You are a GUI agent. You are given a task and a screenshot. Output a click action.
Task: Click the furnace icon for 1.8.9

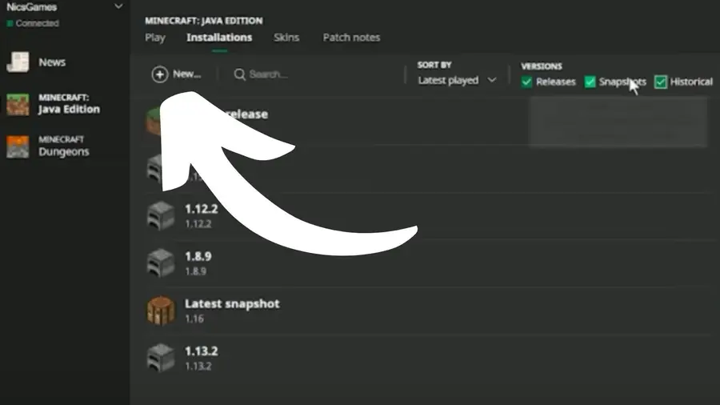point(160,263)
